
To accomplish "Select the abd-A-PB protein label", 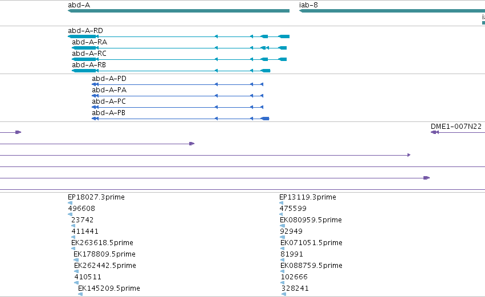I will [x=108, y=113].
